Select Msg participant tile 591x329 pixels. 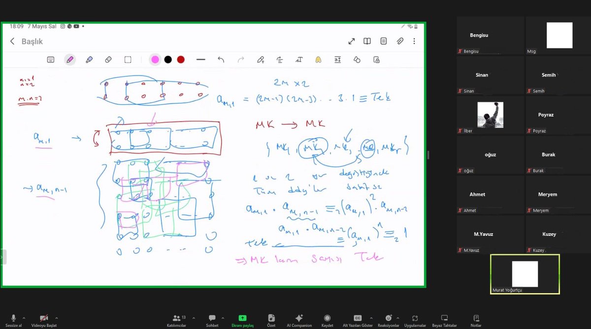pos(558,35)
